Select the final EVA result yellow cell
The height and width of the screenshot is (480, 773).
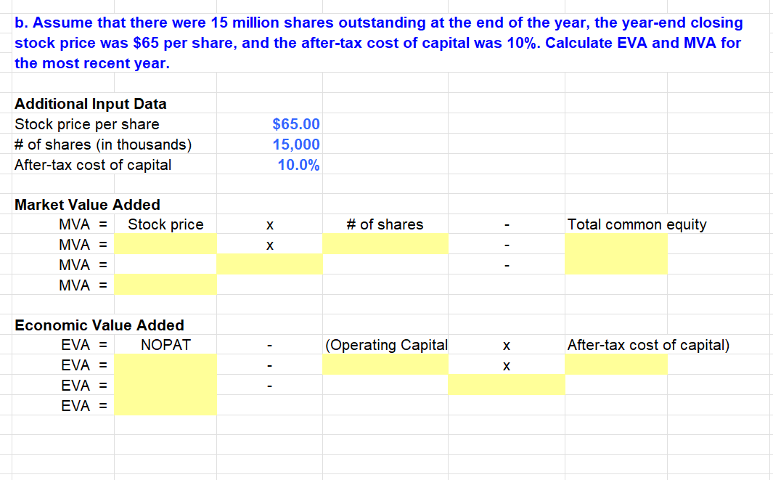coord(165,405)
